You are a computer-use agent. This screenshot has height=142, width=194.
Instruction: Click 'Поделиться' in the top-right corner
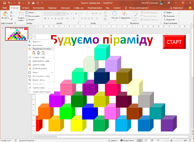(182, 8)
